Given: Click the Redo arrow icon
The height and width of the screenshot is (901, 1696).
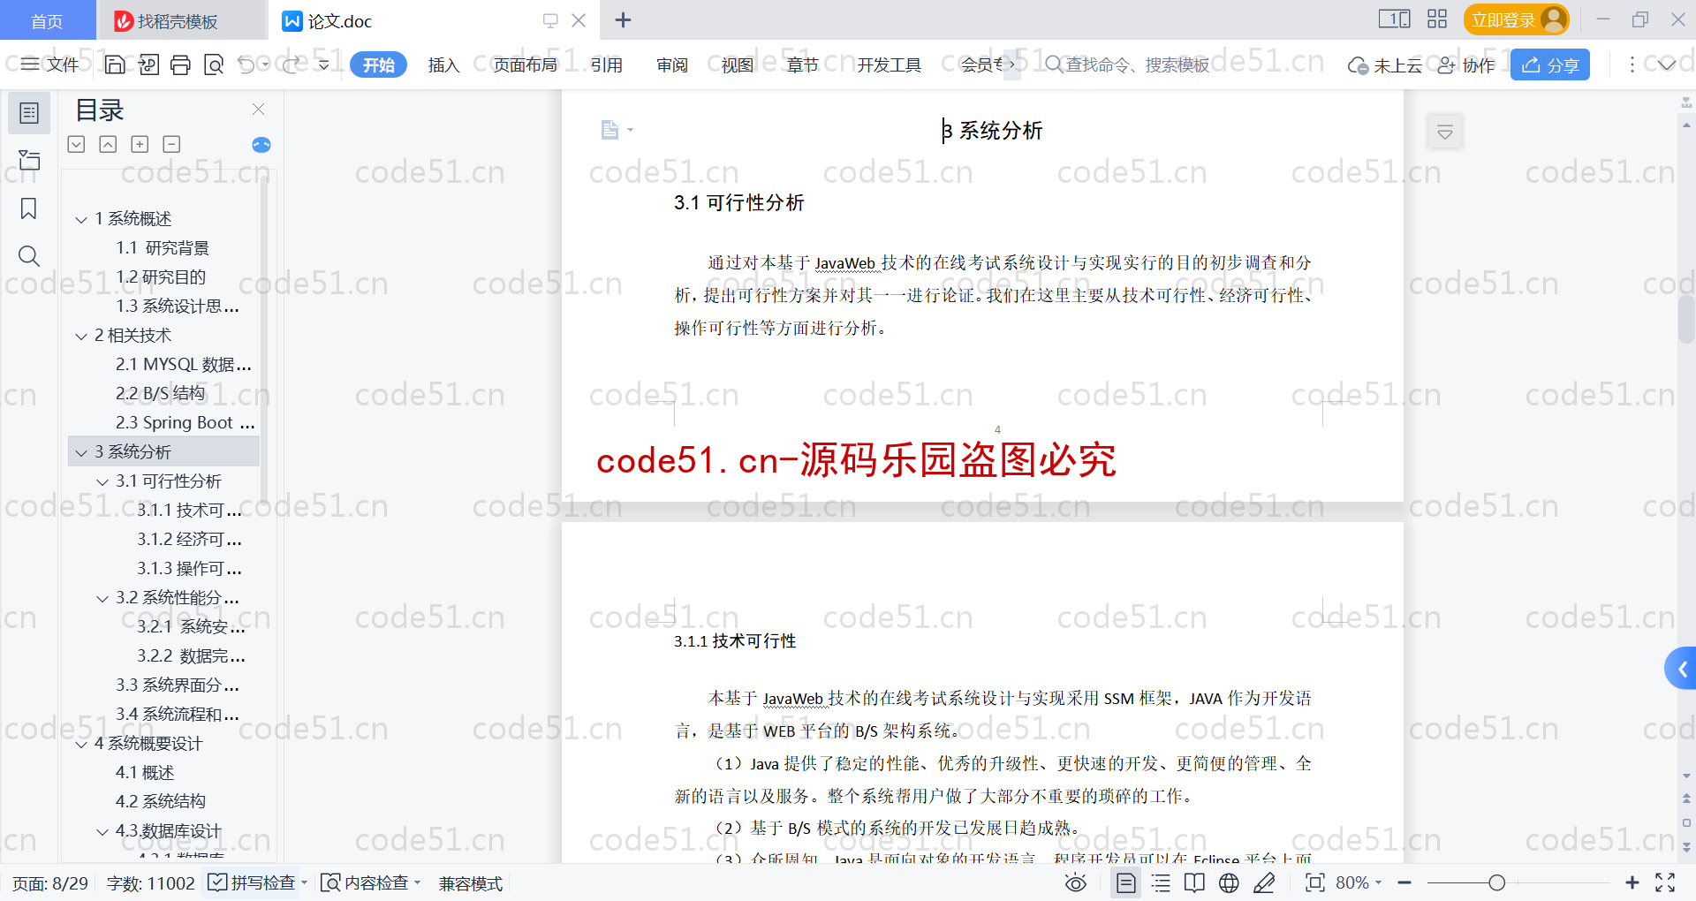Looking at the screenshot, I should pyautogui.click(x=291, y=64).
